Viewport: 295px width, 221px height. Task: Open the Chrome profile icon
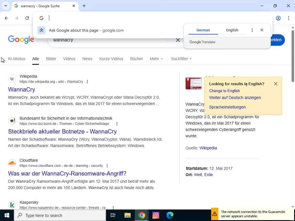coord(278,18)
